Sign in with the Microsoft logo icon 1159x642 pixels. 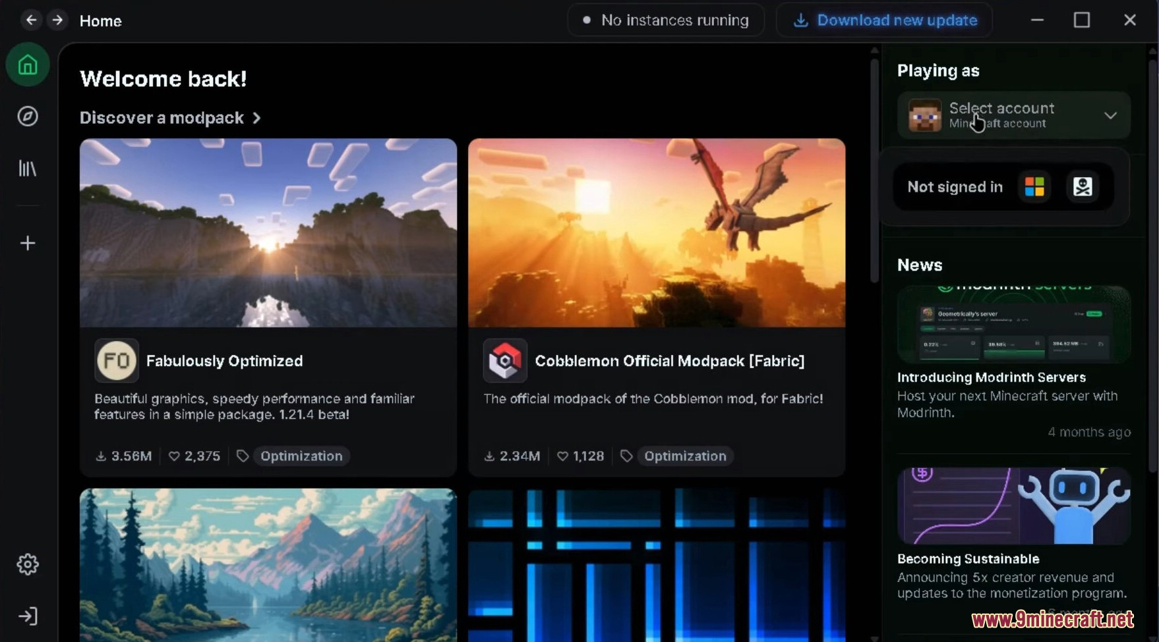1034,187
